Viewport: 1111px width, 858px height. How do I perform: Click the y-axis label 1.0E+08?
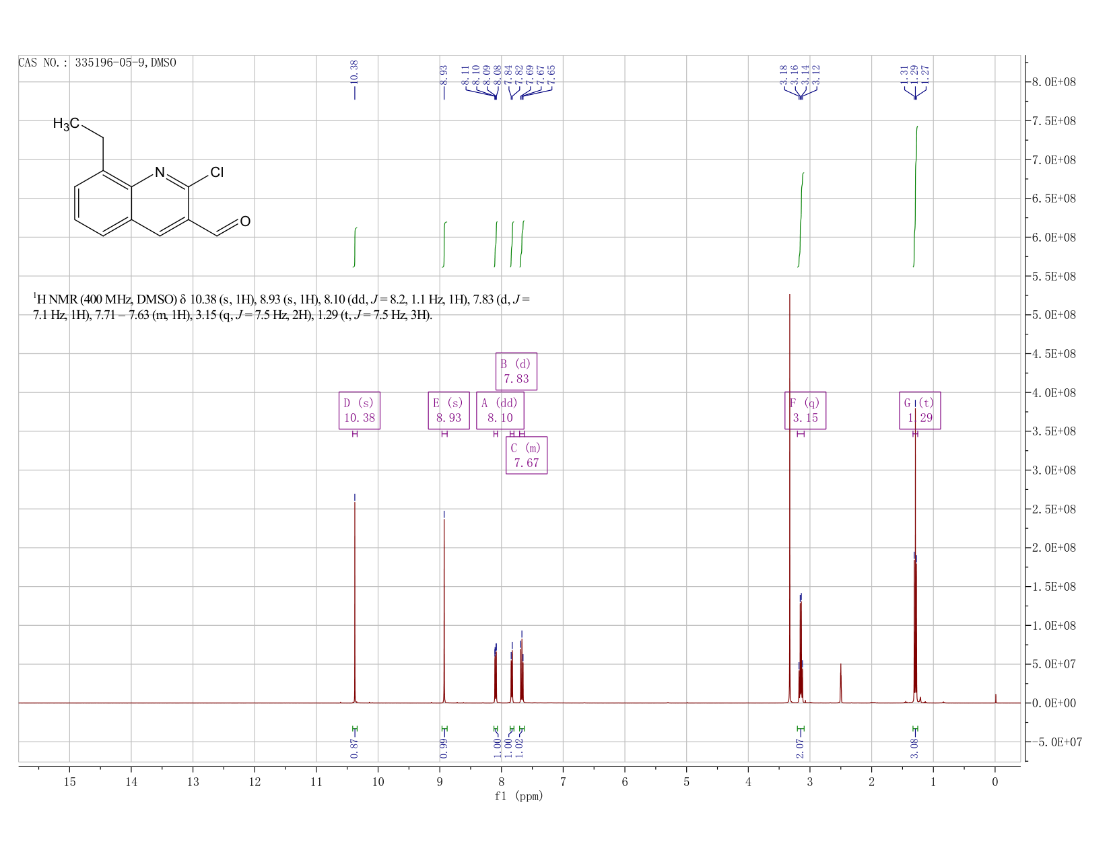click(x=1054, y=626)
